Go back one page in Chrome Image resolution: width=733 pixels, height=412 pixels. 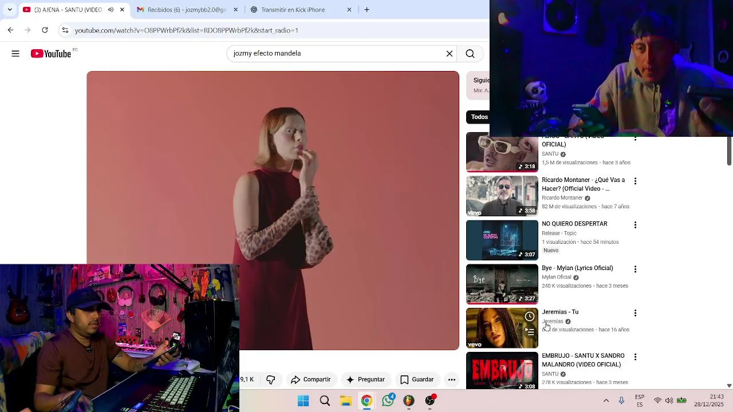[x=10, y=30]
